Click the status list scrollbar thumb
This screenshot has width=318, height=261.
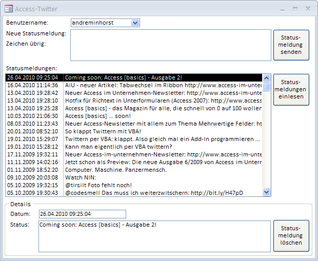pyautogui.click(x=266, y=86)
